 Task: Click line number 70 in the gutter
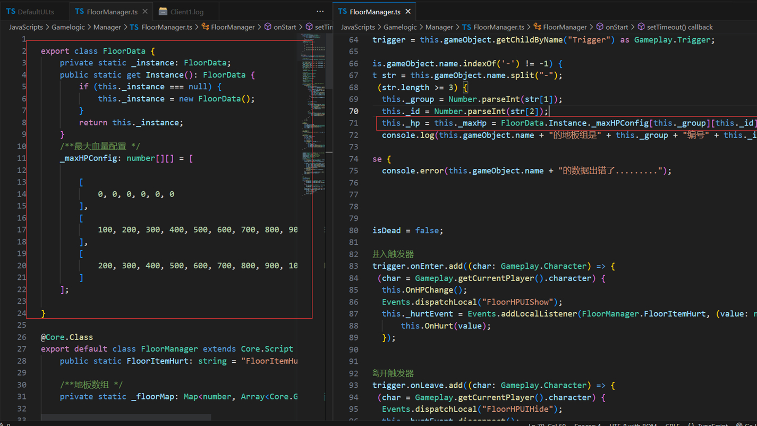click(353, 111)
